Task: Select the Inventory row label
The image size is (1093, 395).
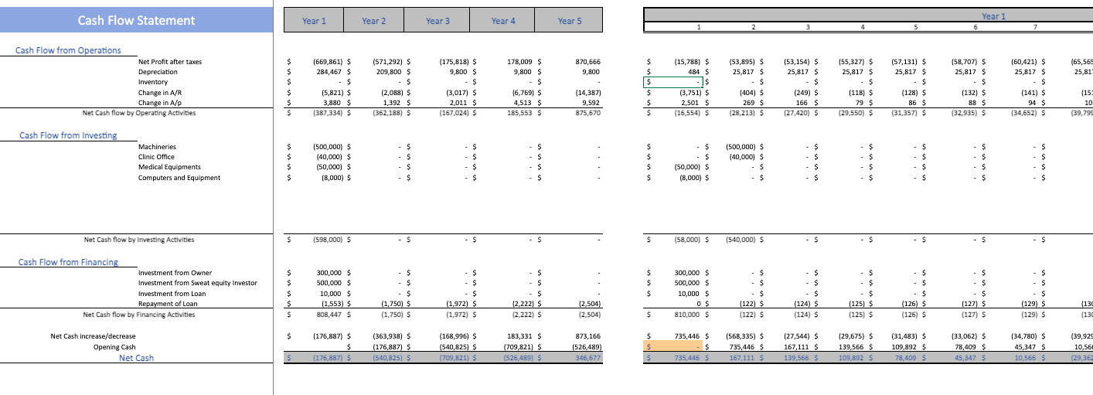Action: [153, 82]
